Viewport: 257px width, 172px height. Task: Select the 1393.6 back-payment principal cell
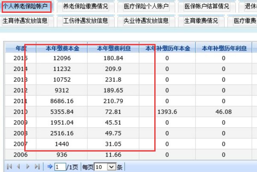pyautogui.click(x=167, y=112)
